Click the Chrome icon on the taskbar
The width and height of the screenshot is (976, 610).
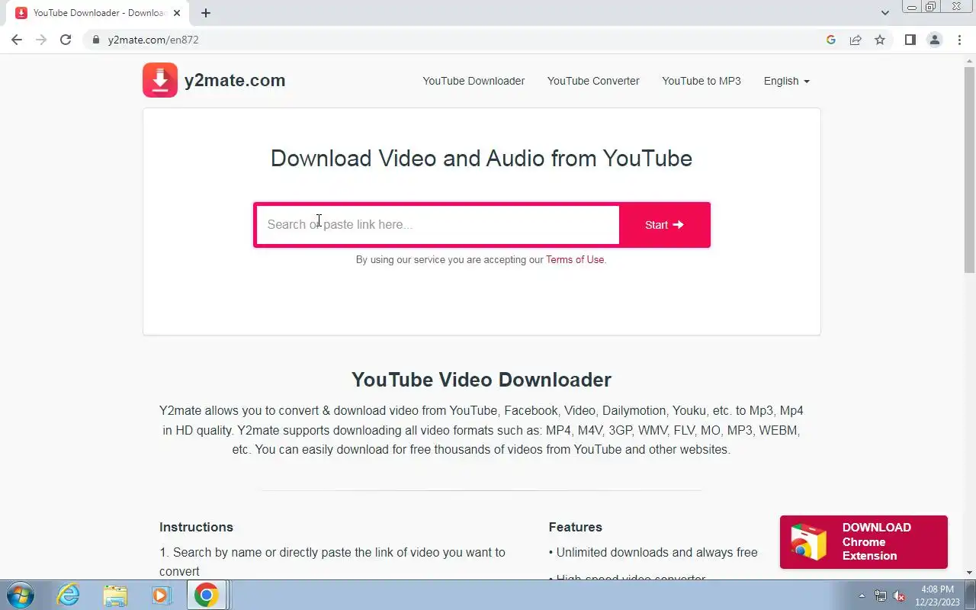206,595
